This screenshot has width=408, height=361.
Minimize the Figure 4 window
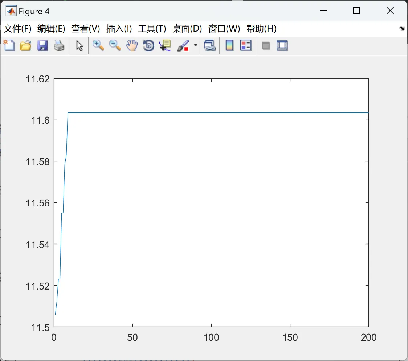tap(323, 11)
